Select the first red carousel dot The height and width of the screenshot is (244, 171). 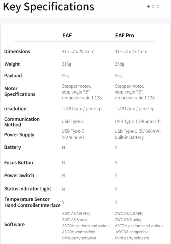[149, 6]
